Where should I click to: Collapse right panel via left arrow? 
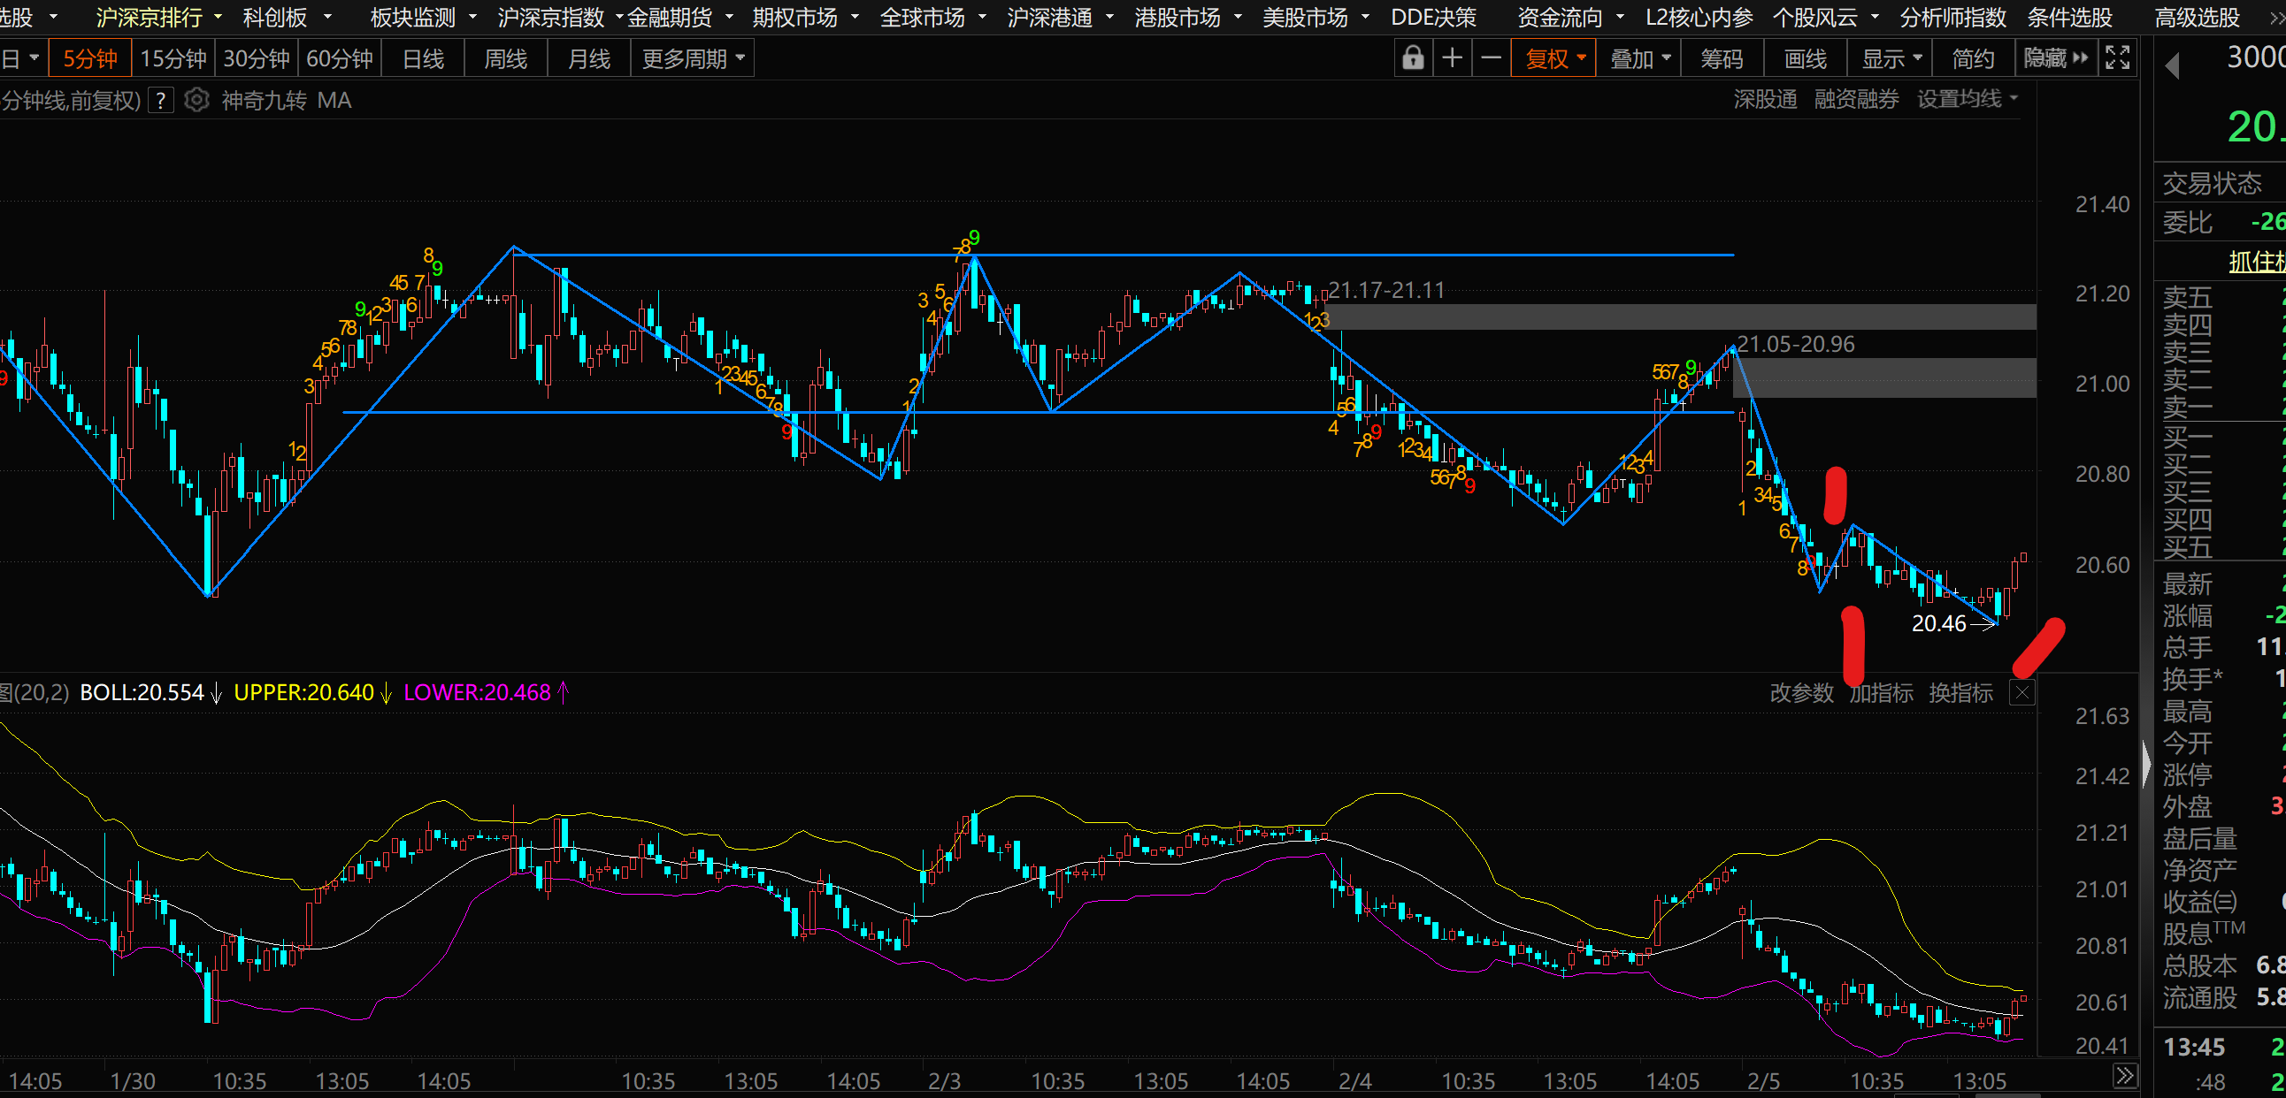[x=2173, y=66]
